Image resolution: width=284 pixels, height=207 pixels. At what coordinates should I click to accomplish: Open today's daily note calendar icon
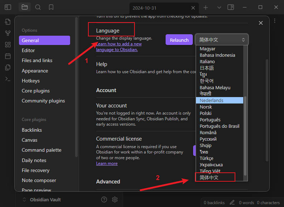8,56
